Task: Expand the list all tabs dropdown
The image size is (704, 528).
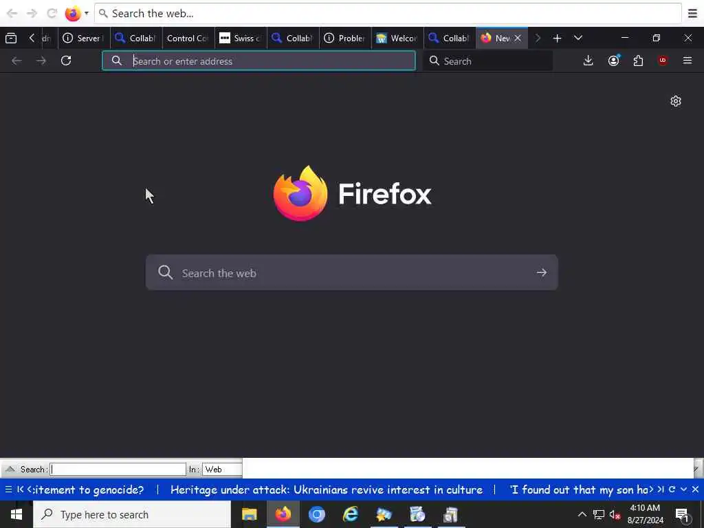Action: pyautogui.click(x=577, y=38)
